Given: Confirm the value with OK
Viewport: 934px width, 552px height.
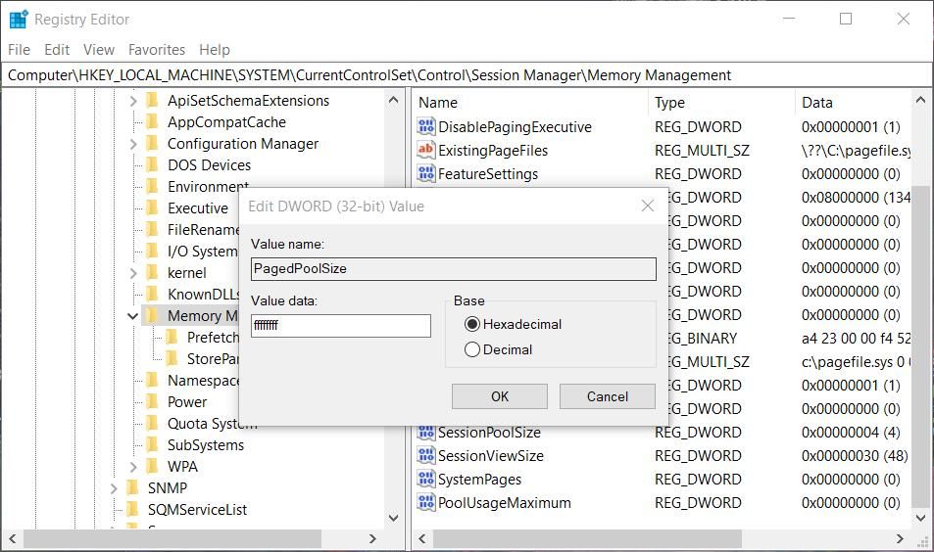Looking at the screenshot, I should point(499,396).
